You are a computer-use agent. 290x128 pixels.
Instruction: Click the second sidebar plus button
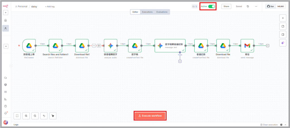6,46
